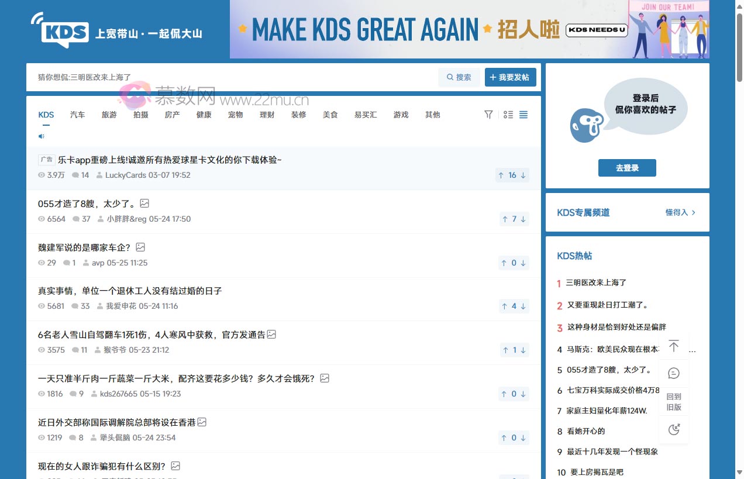The width and height of the screenshot is (744, 479).
Task: Downvote the 乐卡app advertisement post
Action: tap(523, 175)
